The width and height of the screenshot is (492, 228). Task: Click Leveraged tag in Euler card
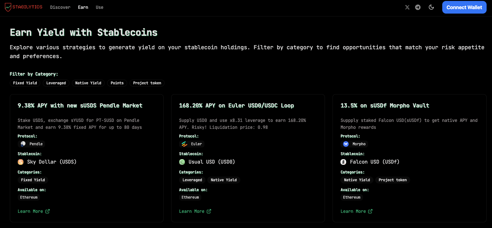click(192, 180)
